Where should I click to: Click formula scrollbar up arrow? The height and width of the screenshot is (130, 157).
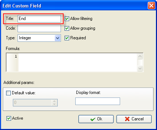140,56
